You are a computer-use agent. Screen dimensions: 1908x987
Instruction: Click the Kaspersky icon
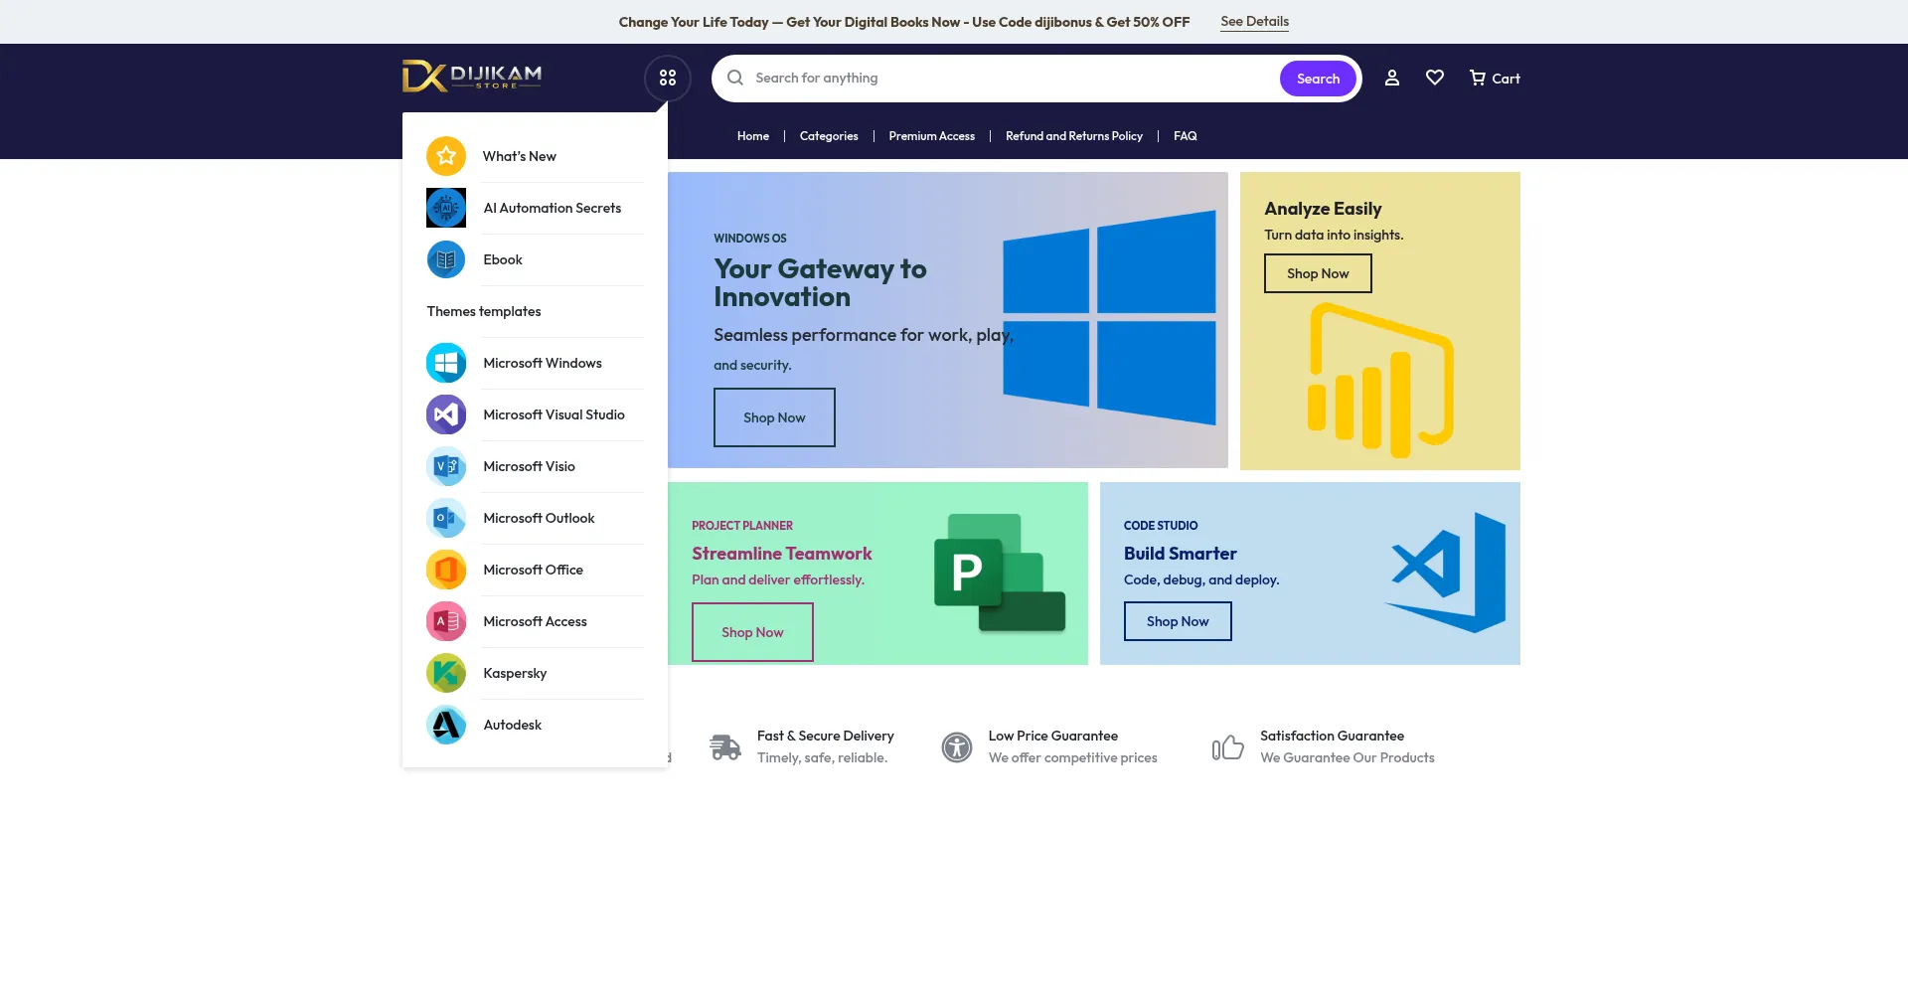[x=446, y=673]
